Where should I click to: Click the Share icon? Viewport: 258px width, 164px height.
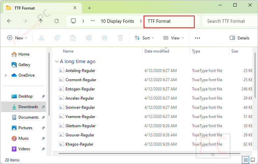(105, 38)
